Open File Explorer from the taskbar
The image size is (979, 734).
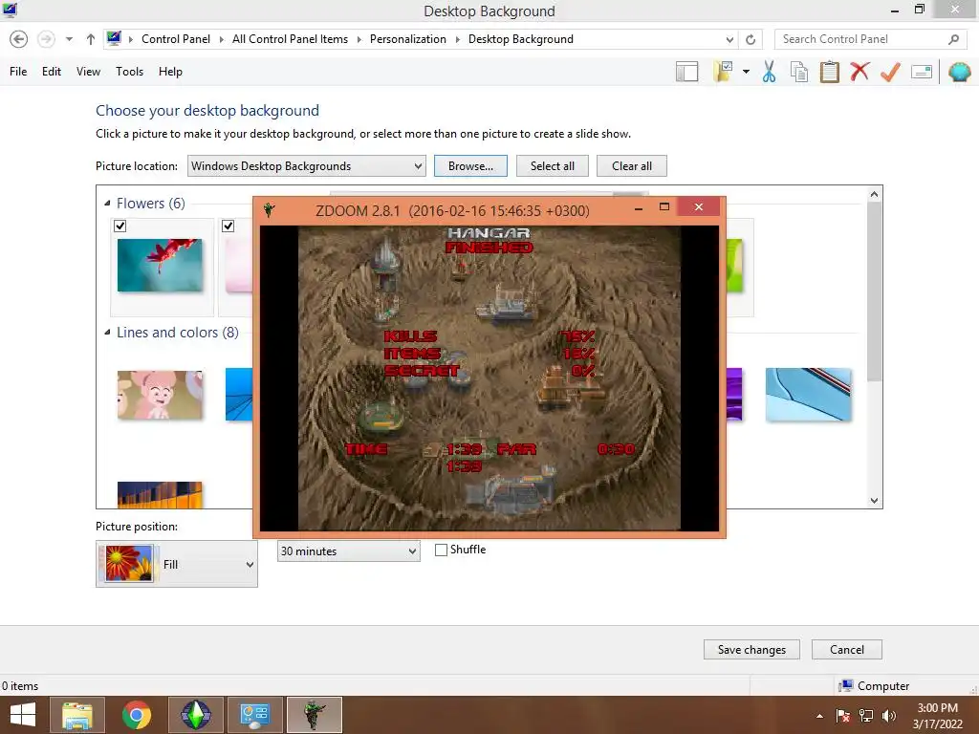tap(77, 715)
